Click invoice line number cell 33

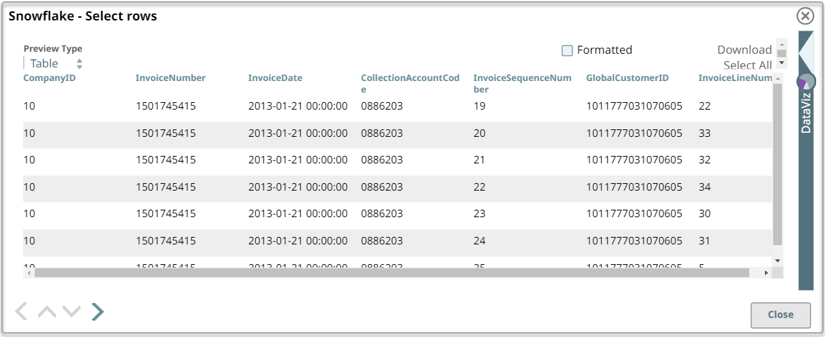pyautogui.click(x=705, y=133)
